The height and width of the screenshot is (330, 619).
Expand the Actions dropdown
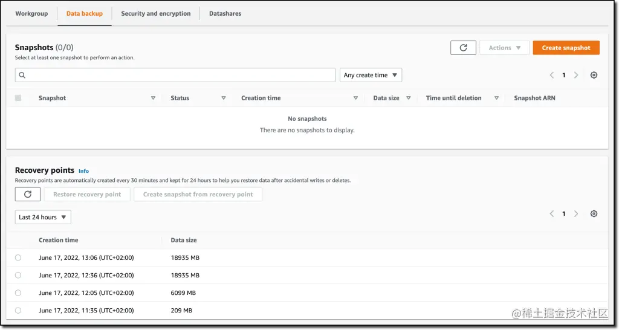click(504, 48)
